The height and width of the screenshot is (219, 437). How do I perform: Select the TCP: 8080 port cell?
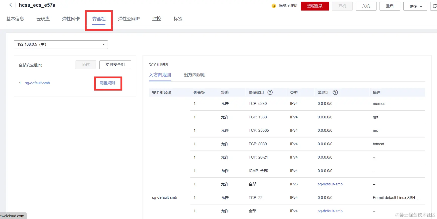258,144
